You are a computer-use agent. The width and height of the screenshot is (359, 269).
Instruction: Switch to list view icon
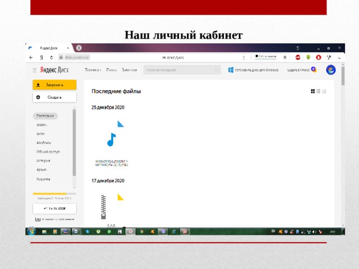click(324, 91)
